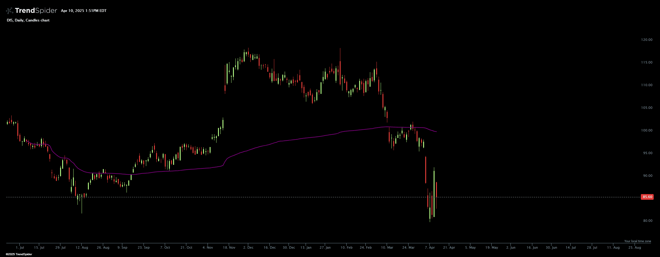Click the '12. Aug' date axis label
The height and width of the screenshot is (257, 660).
coord(82,247)
